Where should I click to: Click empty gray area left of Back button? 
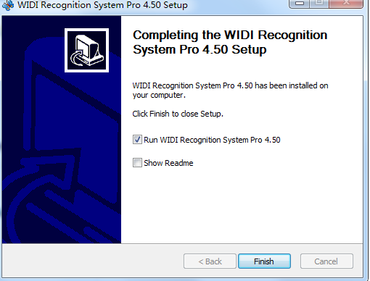pos(92,261)
